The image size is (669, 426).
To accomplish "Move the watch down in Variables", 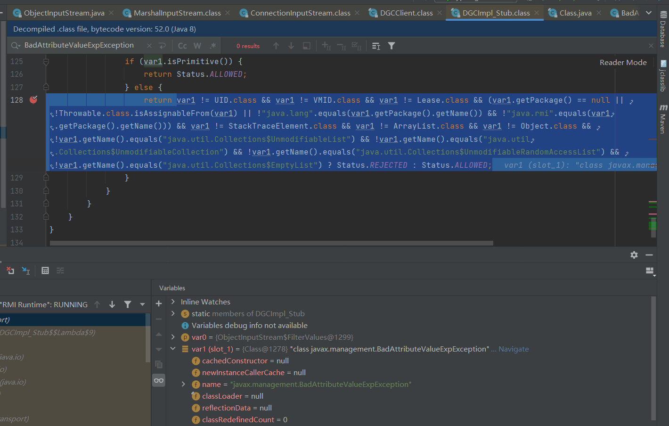I will click(x=159, y=349).
